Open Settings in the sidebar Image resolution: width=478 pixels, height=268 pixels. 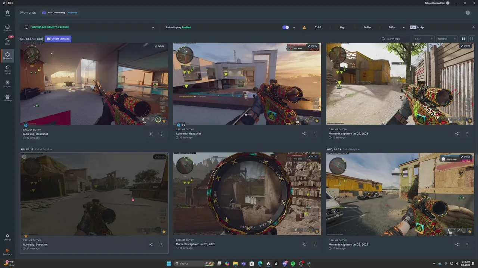coord(7,237)
